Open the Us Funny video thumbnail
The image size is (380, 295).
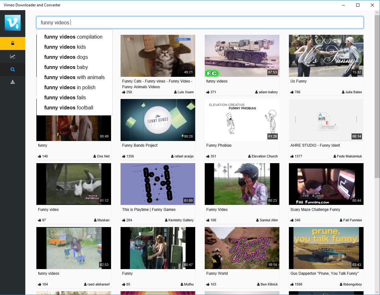click(326, 56)
